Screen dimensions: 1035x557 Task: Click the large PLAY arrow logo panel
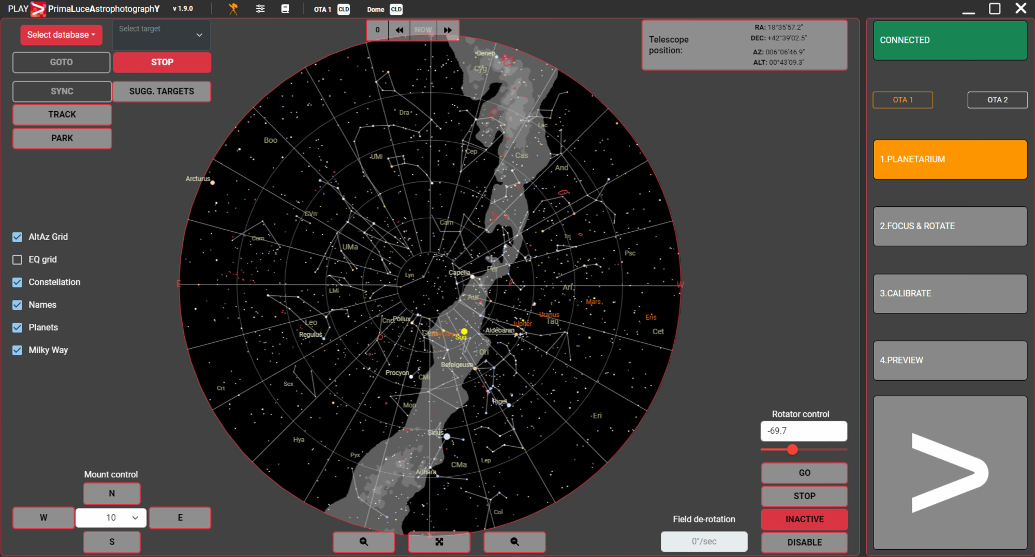click(x=950, y=473)
